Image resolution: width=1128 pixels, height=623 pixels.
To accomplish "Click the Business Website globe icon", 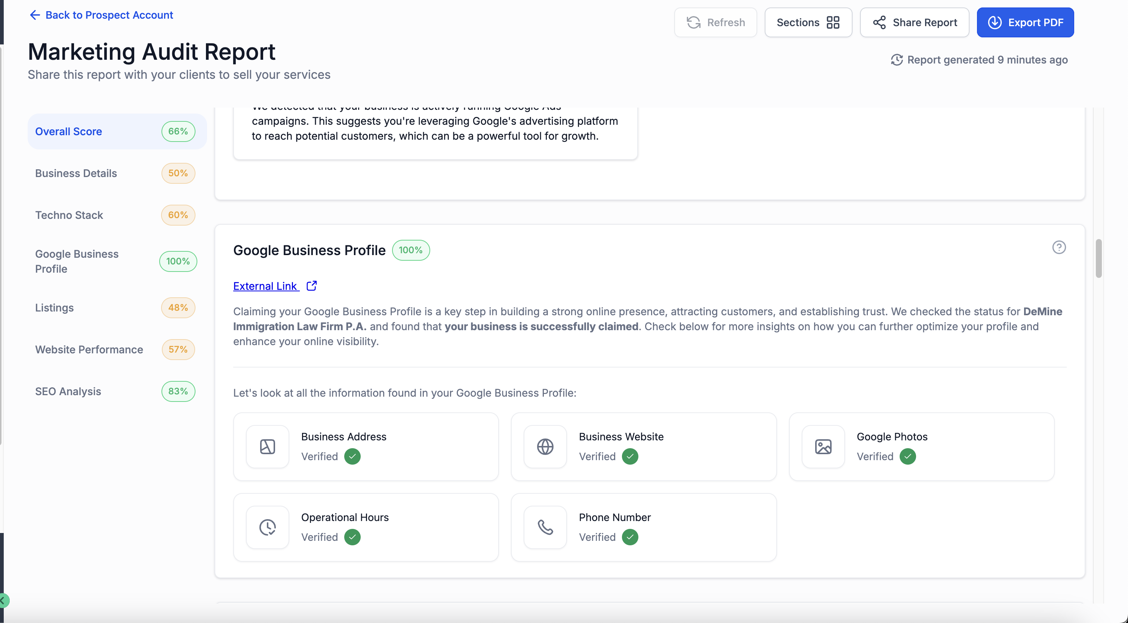I will (545, 446).
